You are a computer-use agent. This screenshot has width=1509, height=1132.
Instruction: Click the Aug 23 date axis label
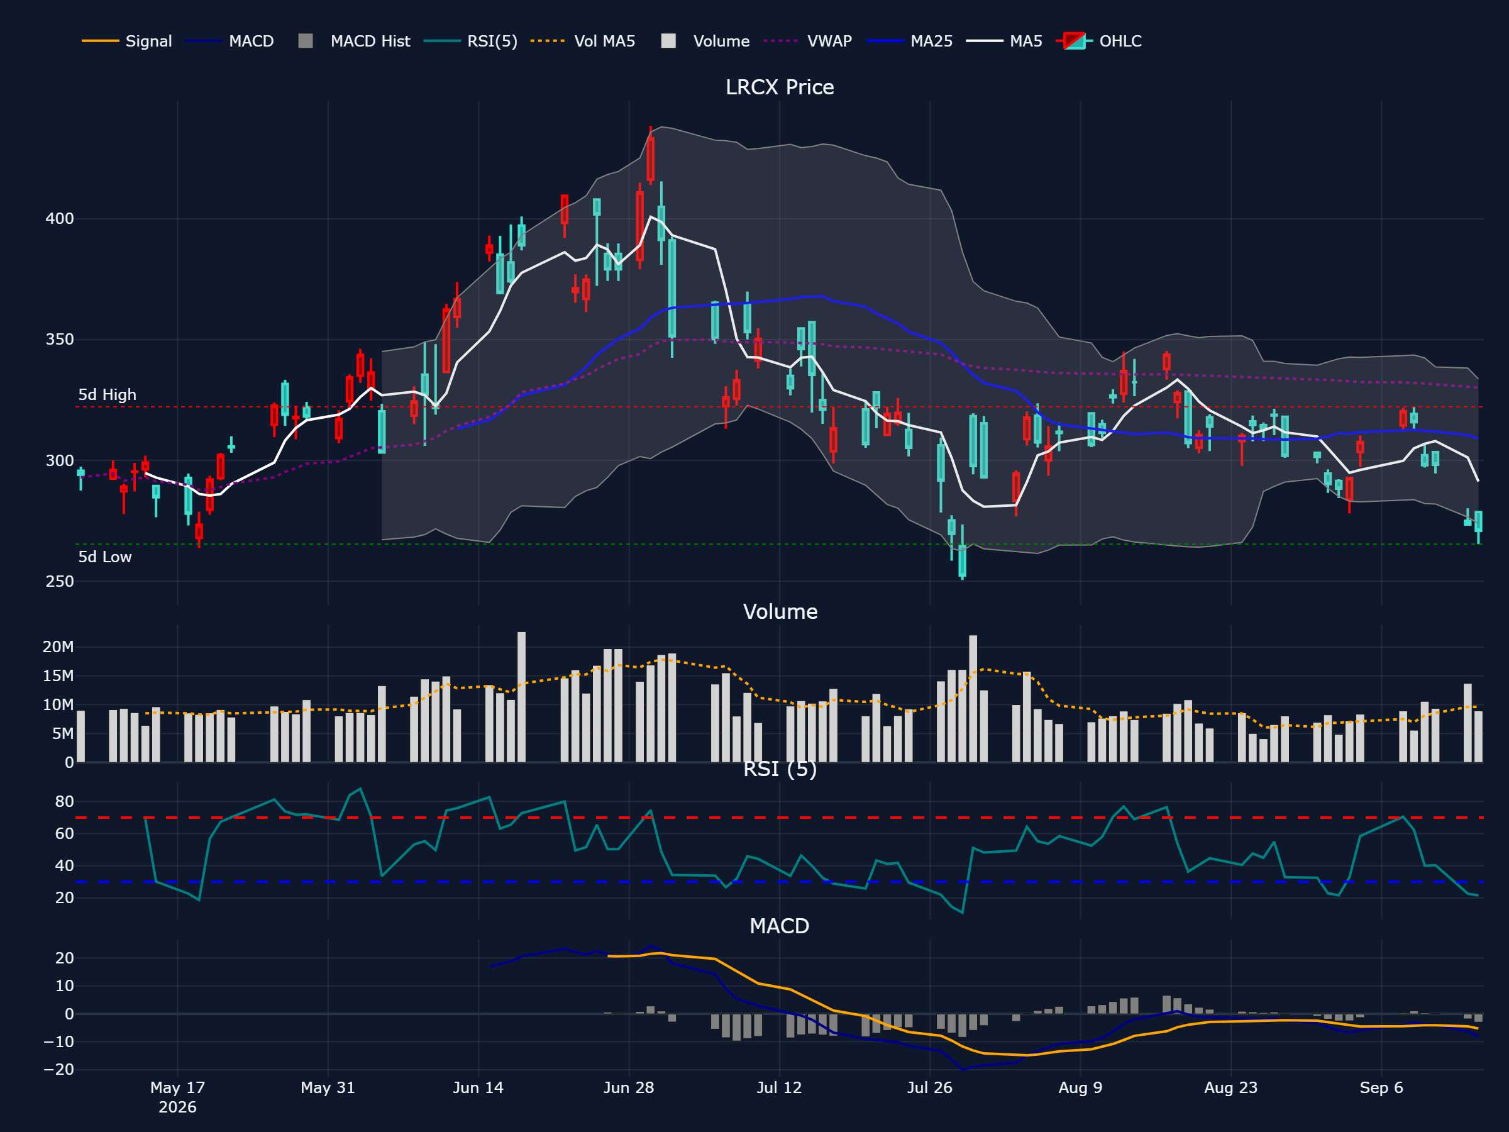(x=1230, y=1087)
